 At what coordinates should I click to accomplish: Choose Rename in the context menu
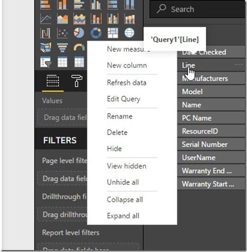120,116
